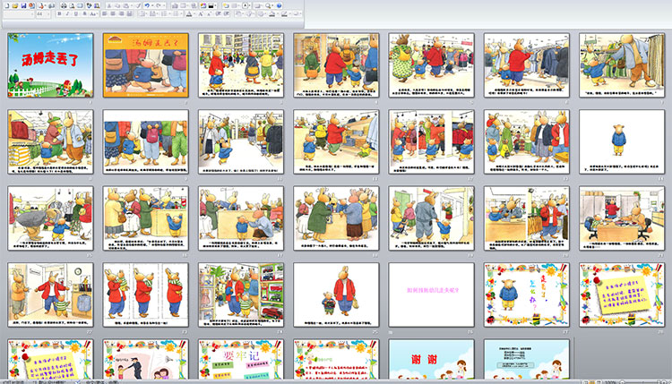Select slide 14 lone bear on white
The width and height of the screenshot is (672, 384).
622,141
